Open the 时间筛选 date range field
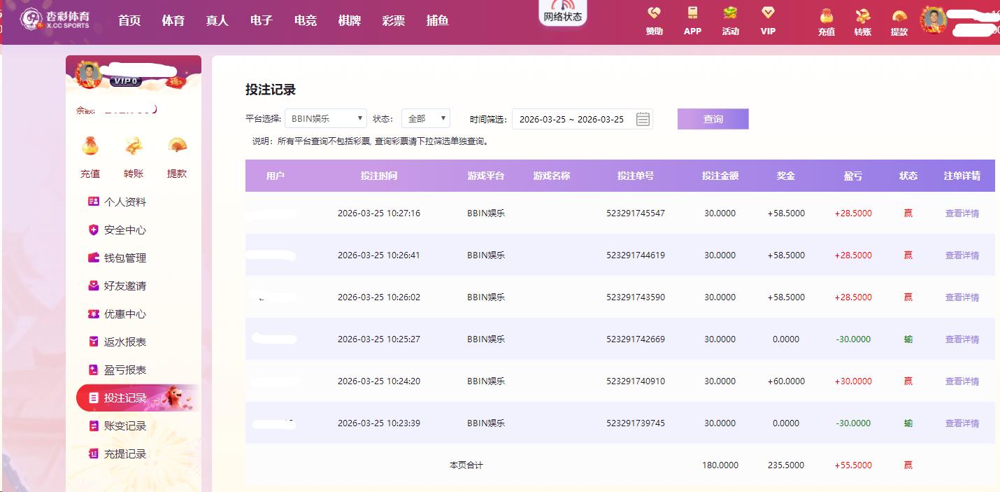 coord(573,119)
